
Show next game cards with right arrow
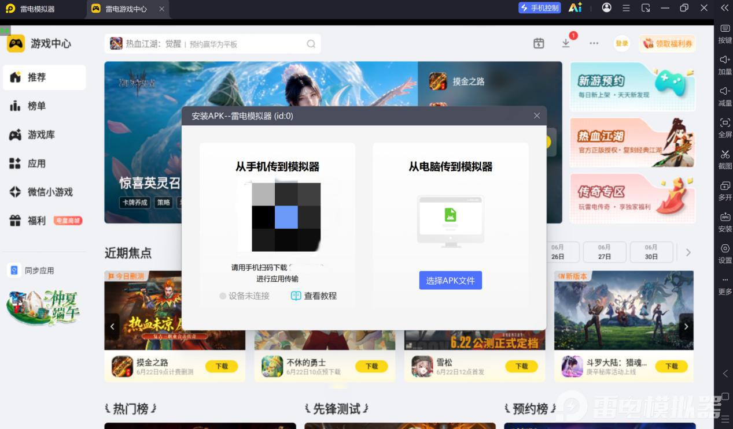[x=686, y=326]
